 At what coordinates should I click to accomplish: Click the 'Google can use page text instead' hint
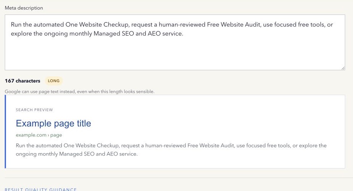click(79, 92)
